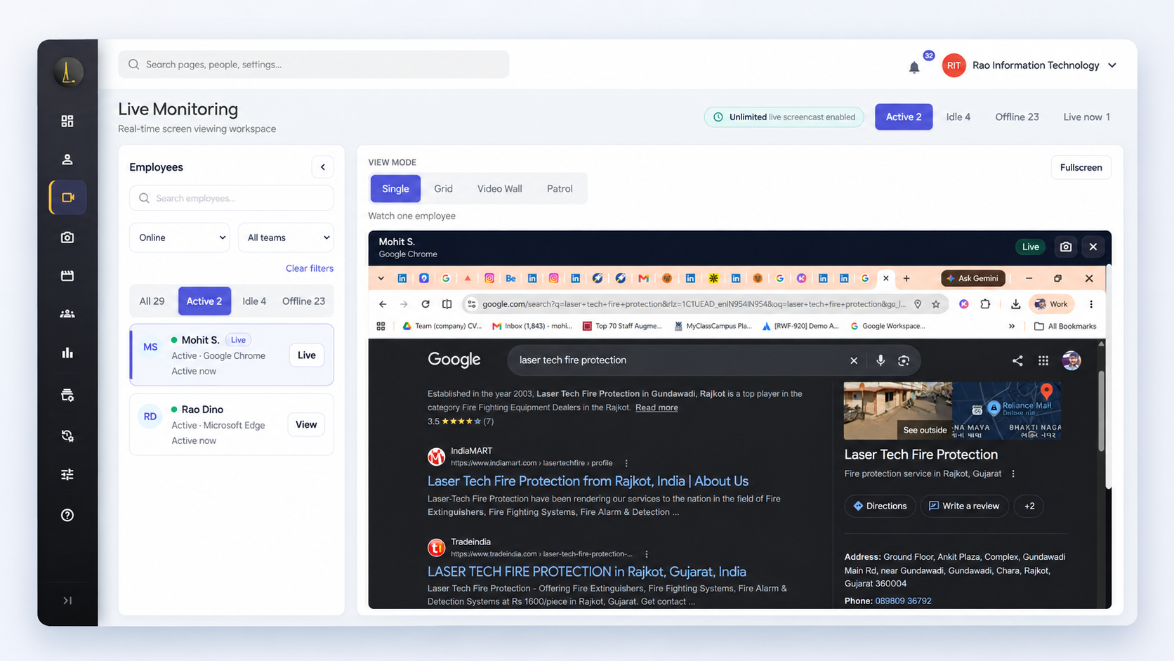This screenshot has width=1174, height=661.
Task: Open the help question mark icon in the sidebar
Action: coord(67,515)
